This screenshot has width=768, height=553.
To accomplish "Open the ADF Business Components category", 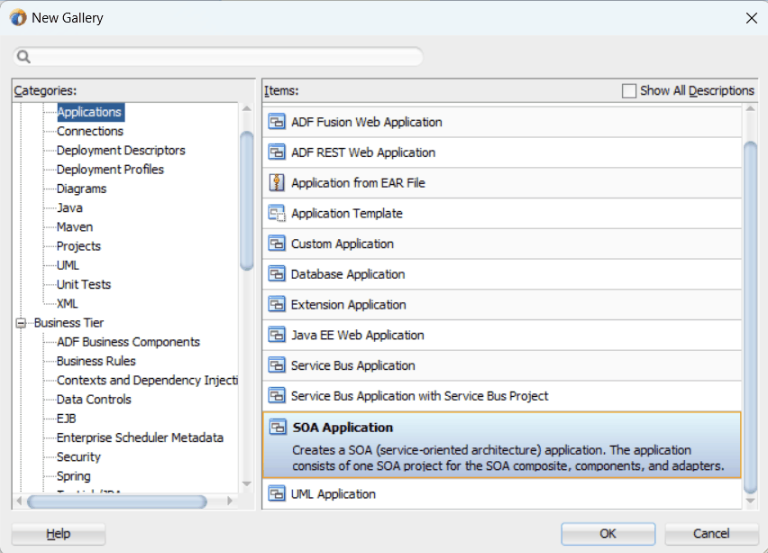I will [128, 342].
